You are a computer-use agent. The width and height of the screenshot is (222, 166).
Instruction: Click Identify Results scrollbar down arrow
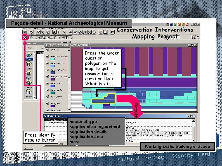click(x=193, y=140)
